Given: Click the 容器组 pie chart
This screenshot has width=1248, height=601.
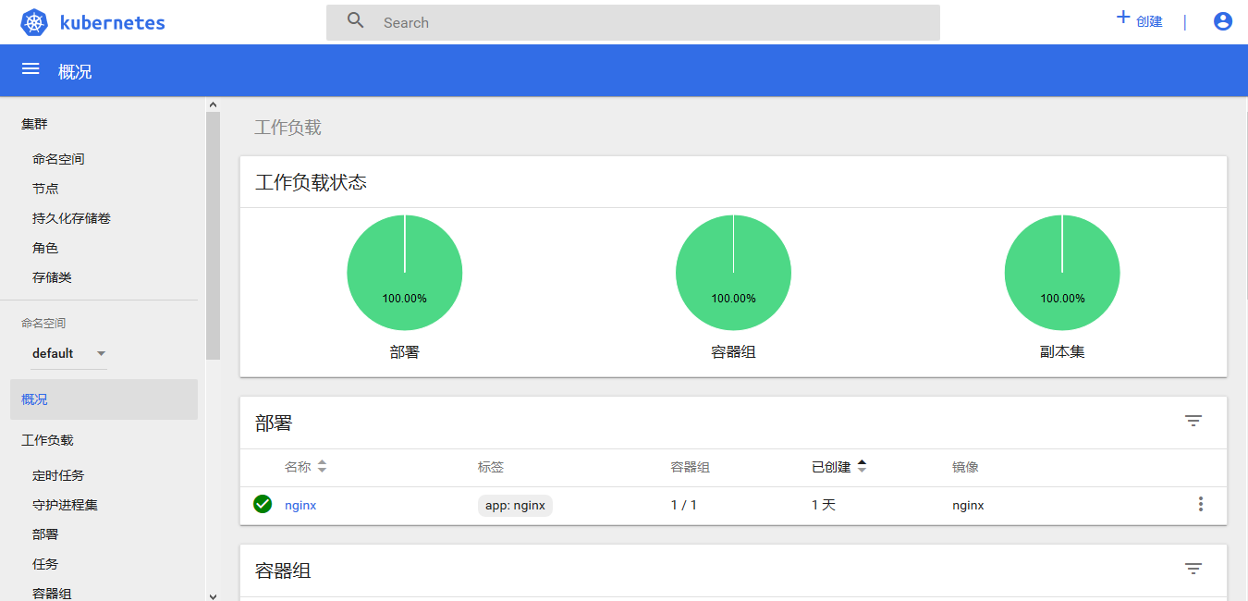Looking at the screenshot, I should (733, 273).
